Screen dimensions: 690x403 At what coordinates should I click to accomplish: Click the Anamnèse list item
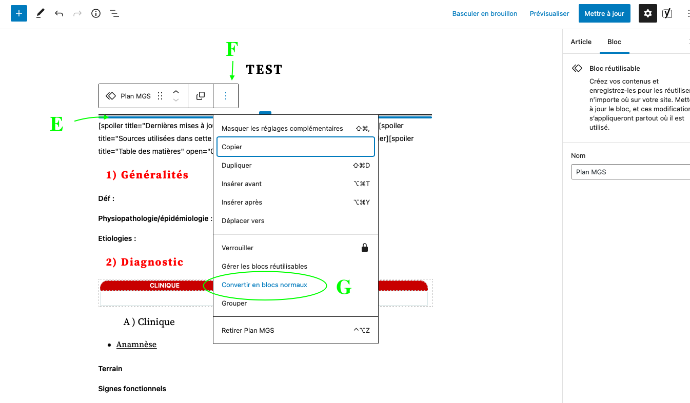136,345
